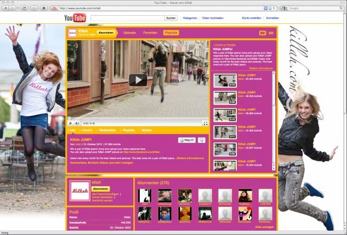This screenshot has width=347, height=235.
Task: Click Alles anzeigen under Abonnenten
Action: tap(265, 227)
